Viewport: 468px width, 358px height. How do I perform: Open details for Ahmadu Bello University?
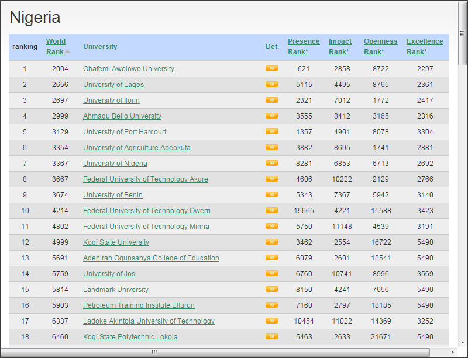tap(271, 116)
